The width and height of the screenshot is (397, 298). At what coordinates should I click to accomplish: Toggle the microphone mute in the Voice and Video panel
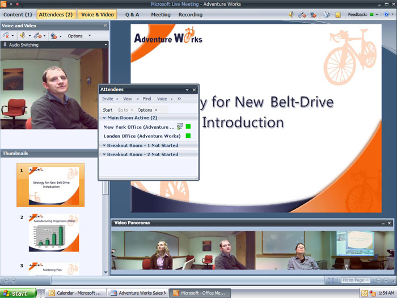click(x=38, y=36)
